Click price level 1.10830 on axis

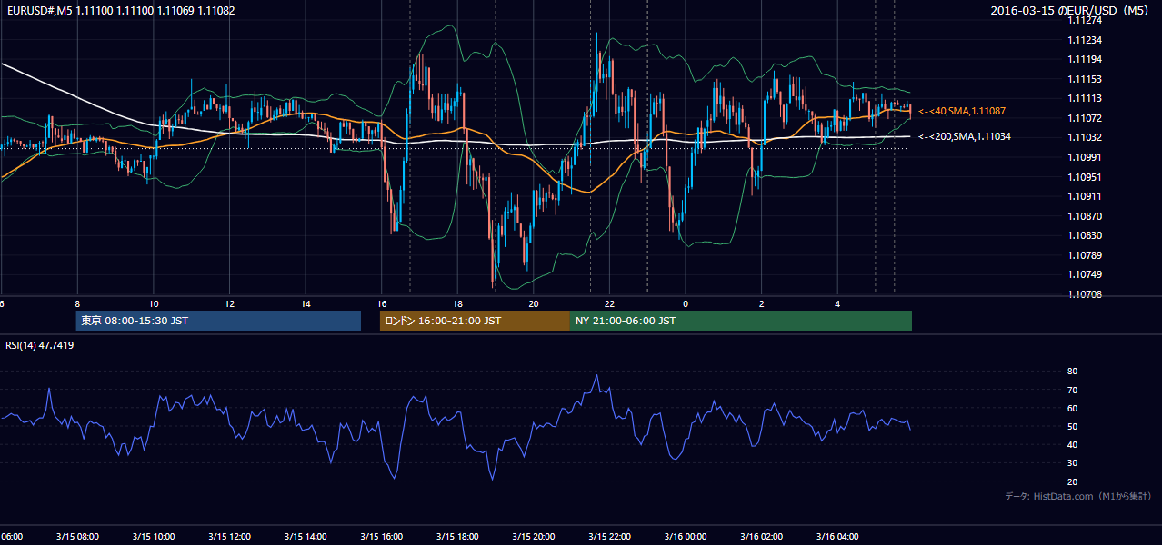click(1085, 235)
